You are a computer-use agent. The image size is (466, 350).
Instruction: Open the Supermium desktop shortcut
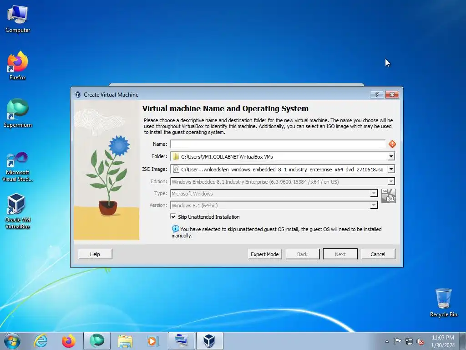click(x=18, y=113)
